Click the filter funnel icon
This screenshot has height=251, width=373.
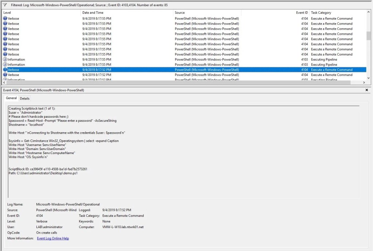[5, 5]
